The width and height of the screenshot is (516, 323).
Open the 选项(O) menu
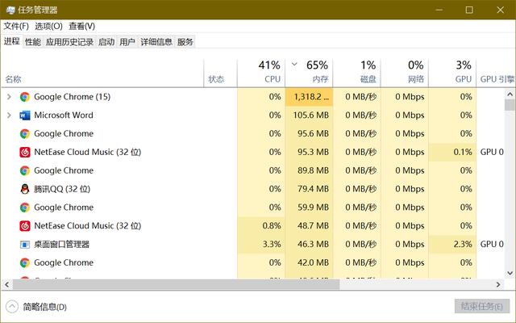click(48, 26)
